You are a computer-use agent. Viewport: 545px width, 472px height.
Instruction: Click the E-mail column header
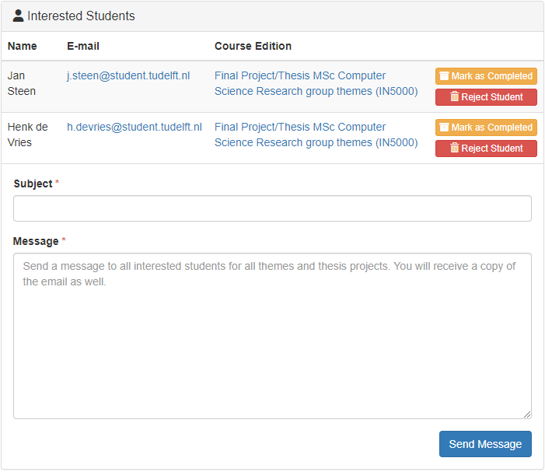pos(83,46)
